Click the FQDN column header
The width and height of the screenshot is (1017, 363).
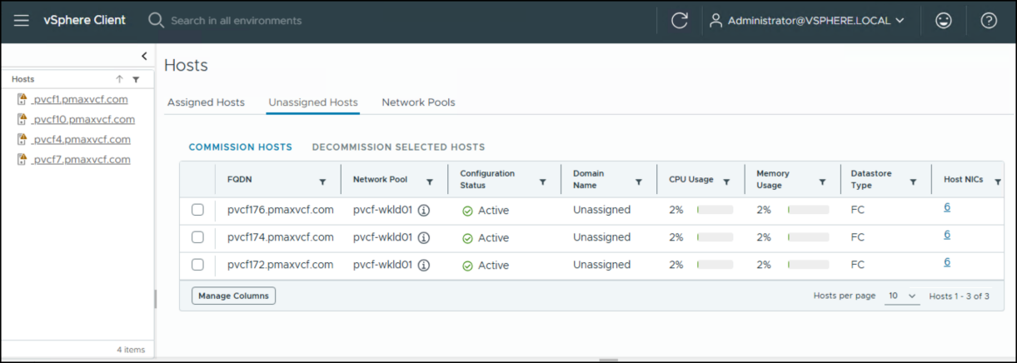238,180
